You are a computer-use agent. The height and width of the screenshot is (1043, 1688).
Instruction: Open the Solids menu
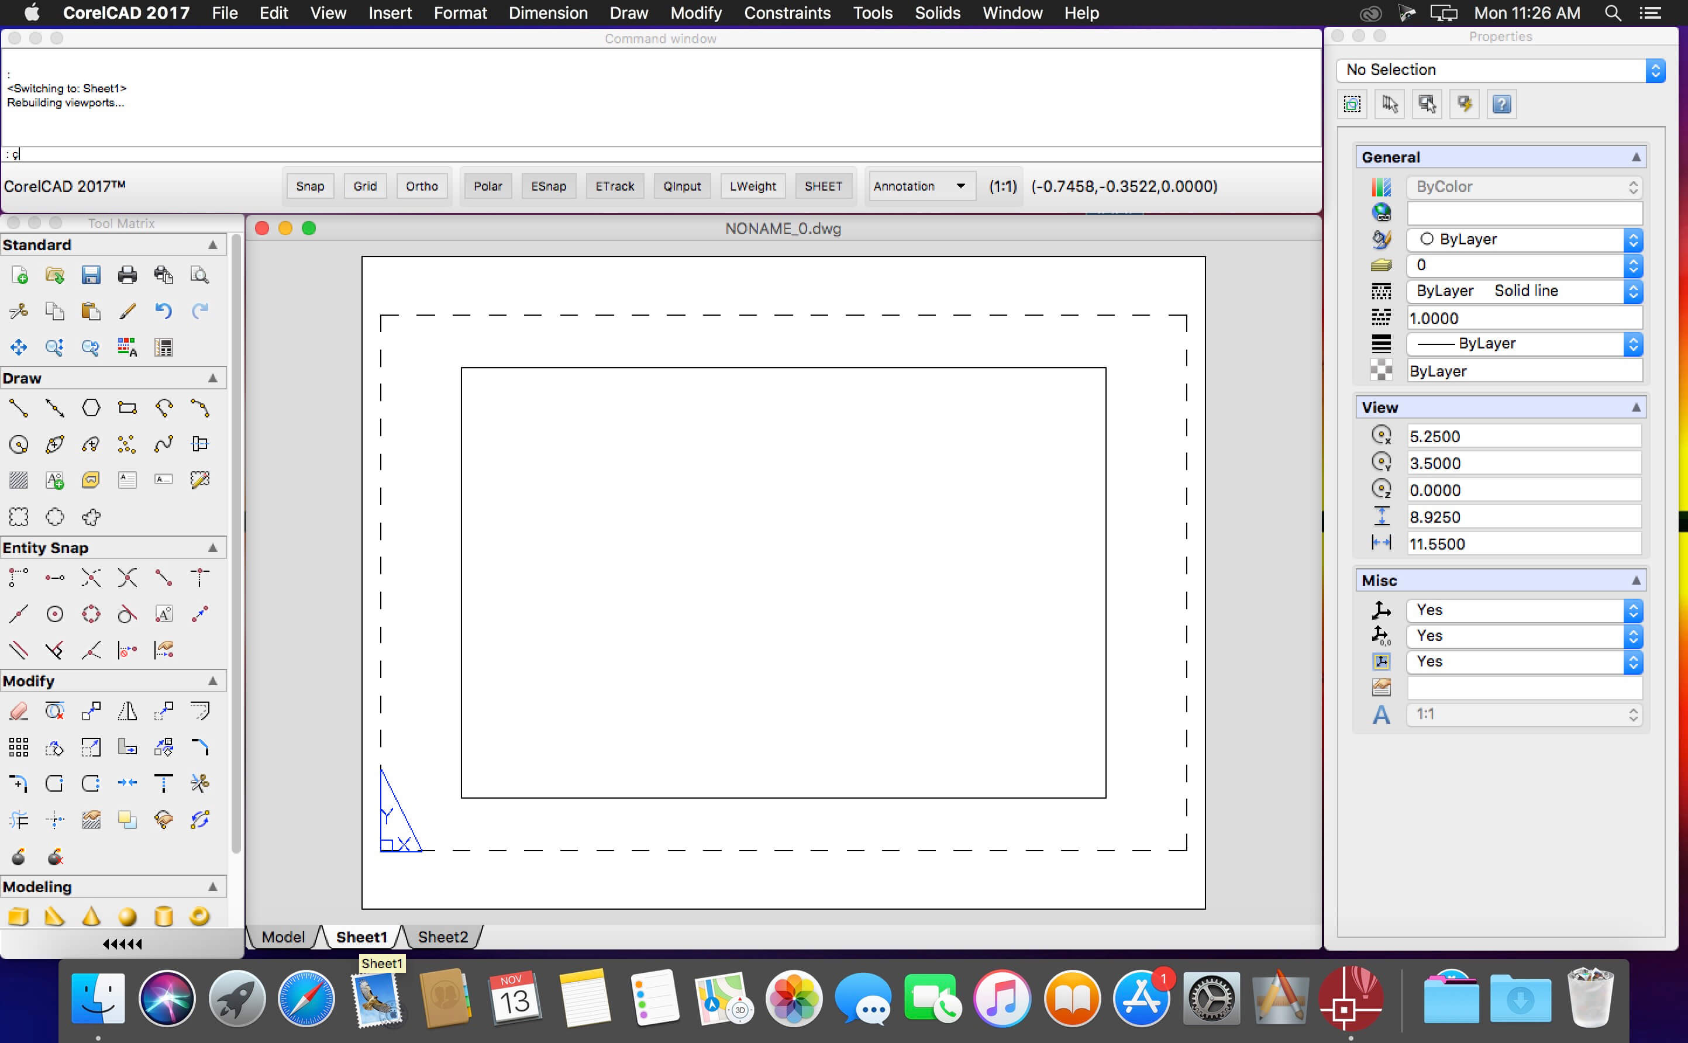point(937,13)
